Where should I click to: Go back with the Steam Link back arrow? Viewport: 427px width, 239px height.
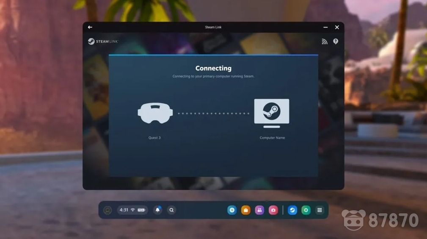pyautogui.click(x=90, y=27)
